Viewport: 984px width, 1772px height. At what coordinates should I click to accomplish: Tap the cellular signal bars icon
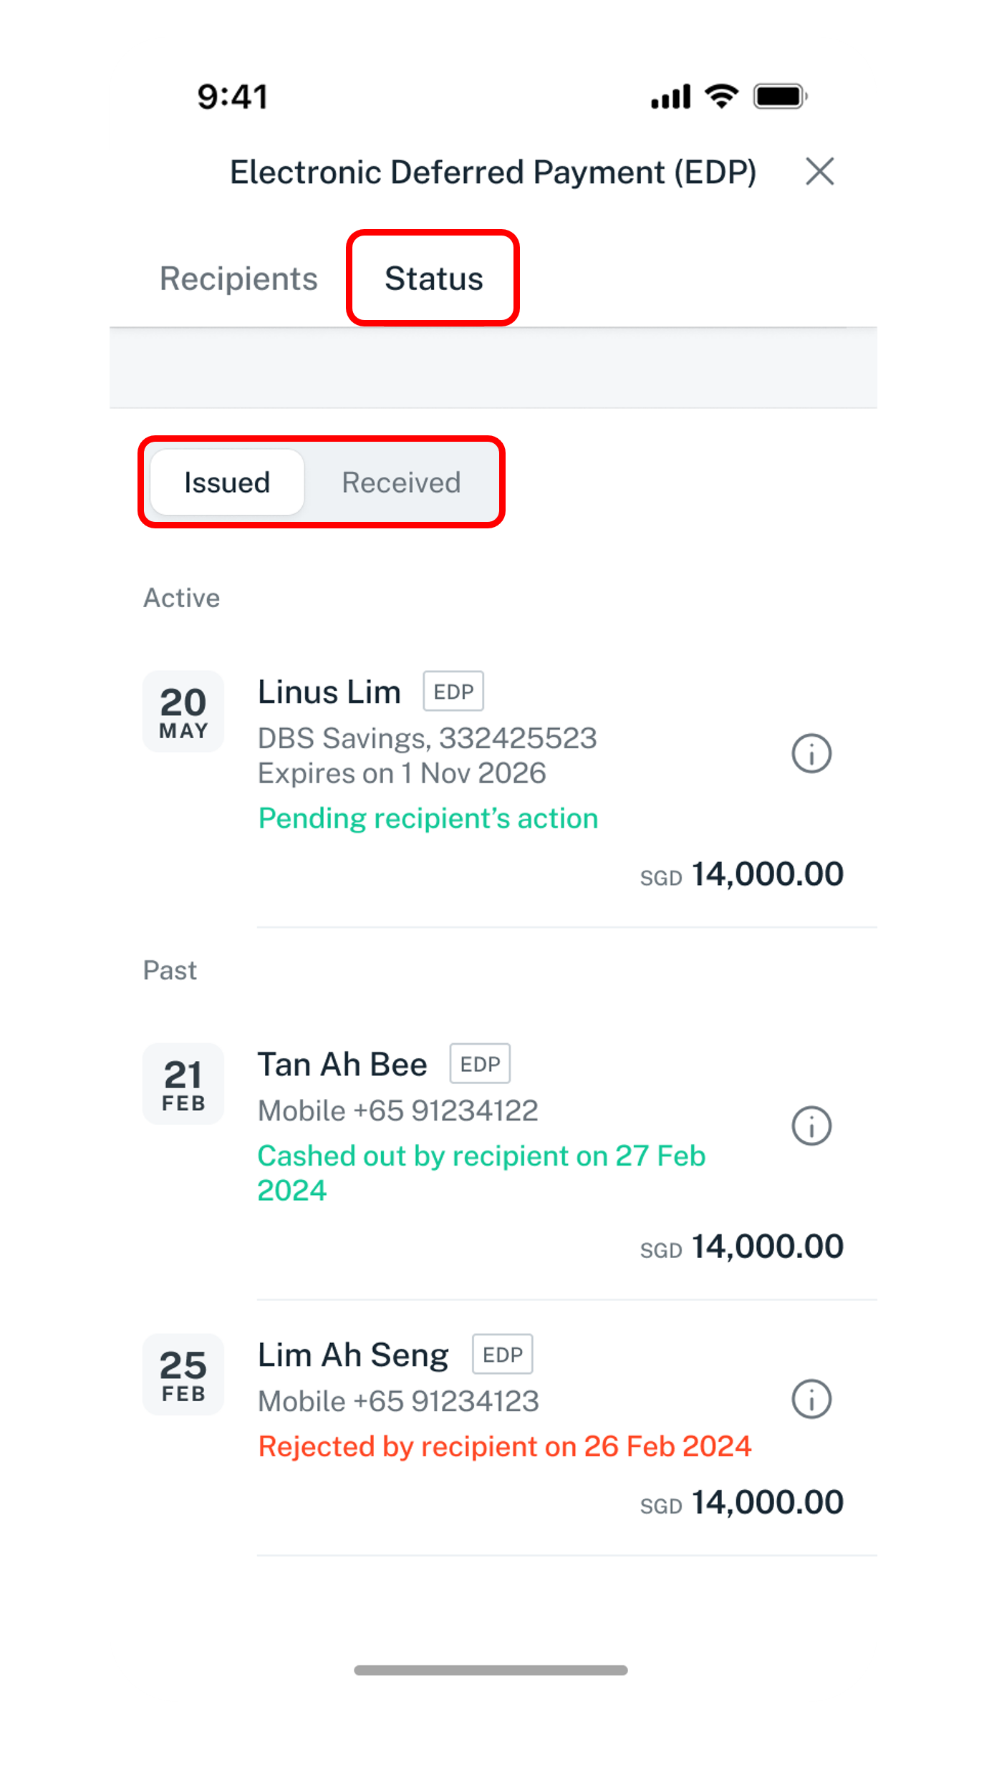pos(670,96)
